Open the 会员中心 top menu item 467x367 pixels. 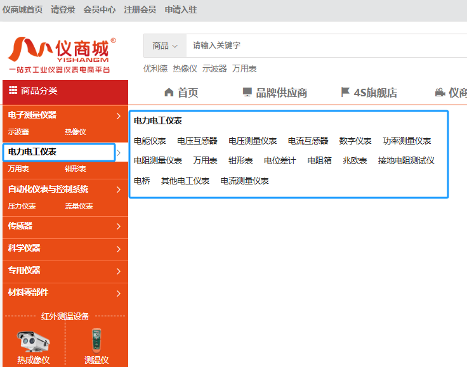click(100, 10)
